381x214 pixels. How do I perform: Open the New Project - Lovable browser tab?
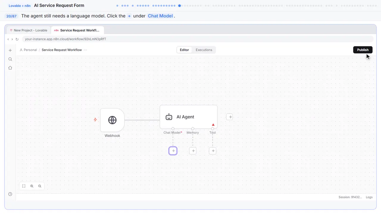point(29,30)
